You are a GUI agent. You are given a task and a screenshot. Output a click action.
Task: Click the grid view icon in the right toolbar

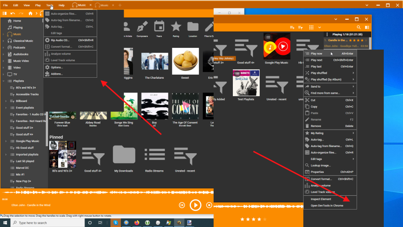pyautogui.click(x=311, y=28)
